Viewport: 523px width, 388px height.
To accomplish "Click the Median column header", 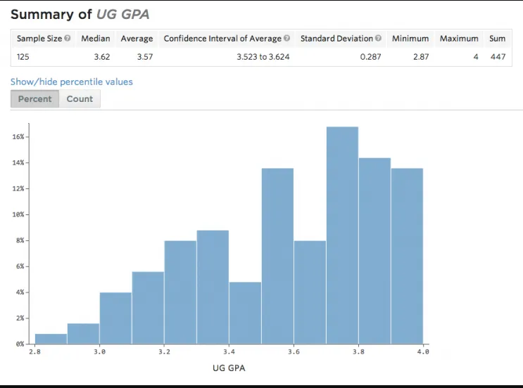I will 96,39.
